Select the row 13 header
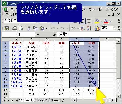The height and width of the screenshot is (104, 122). [x=6, y=90]
